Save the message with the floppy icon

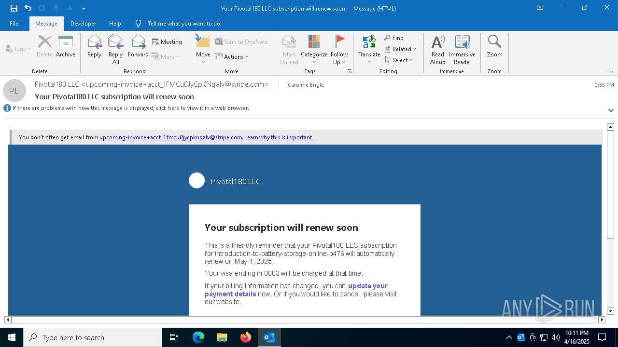coord(14,8)
